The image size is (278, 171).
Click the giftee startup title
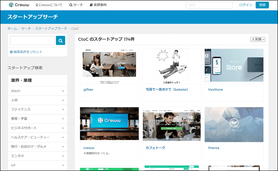[88, 90]
